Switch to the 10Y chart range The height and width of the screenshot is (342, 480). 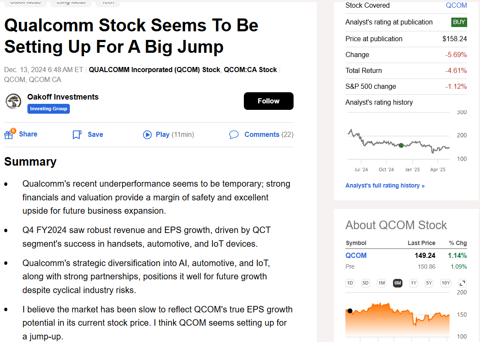[446, 283]
